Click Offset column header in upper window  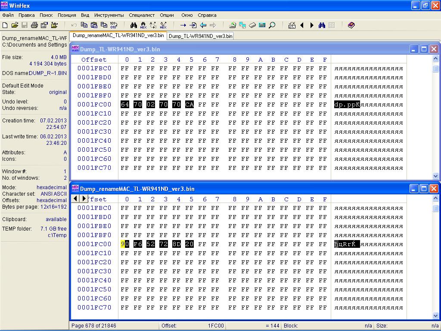tap(94, 59)
